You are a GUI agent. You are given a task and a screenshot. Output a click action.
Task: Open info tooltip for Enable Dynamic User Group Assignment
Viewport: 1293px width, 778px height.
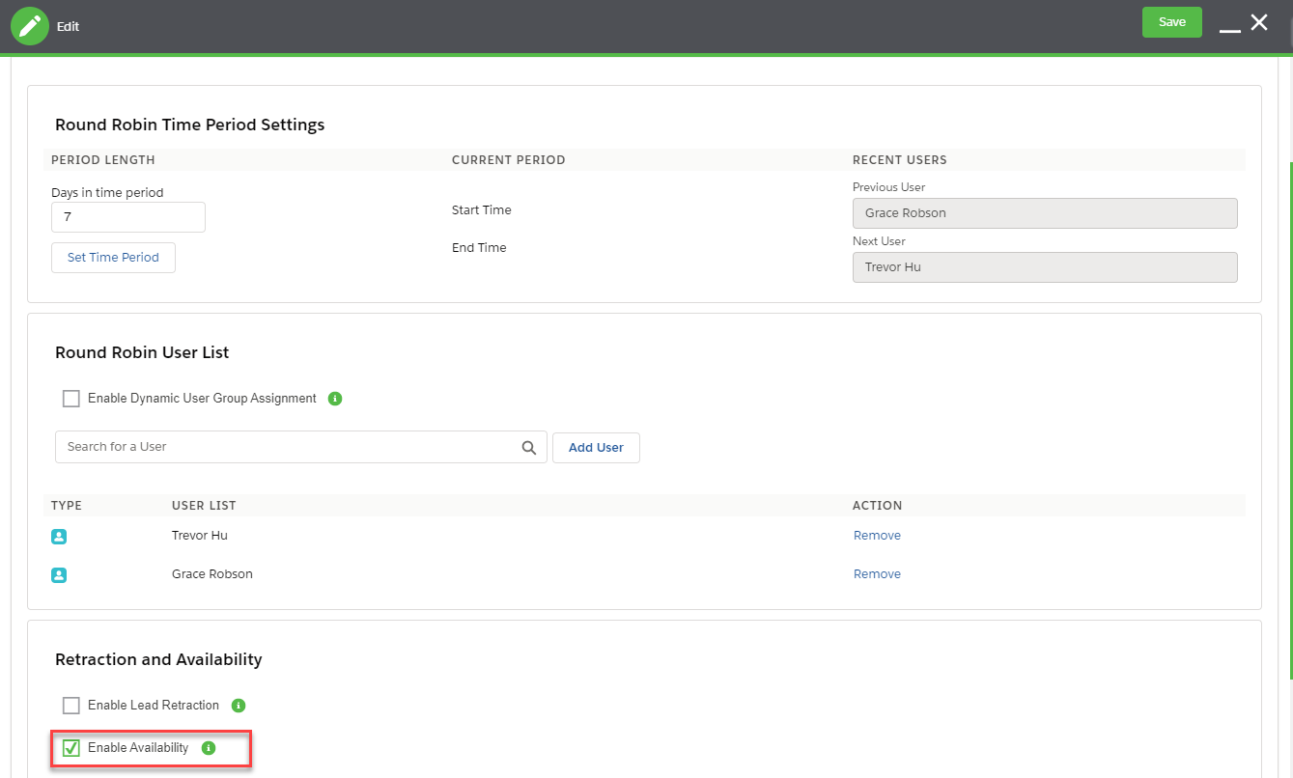(334, 398)
